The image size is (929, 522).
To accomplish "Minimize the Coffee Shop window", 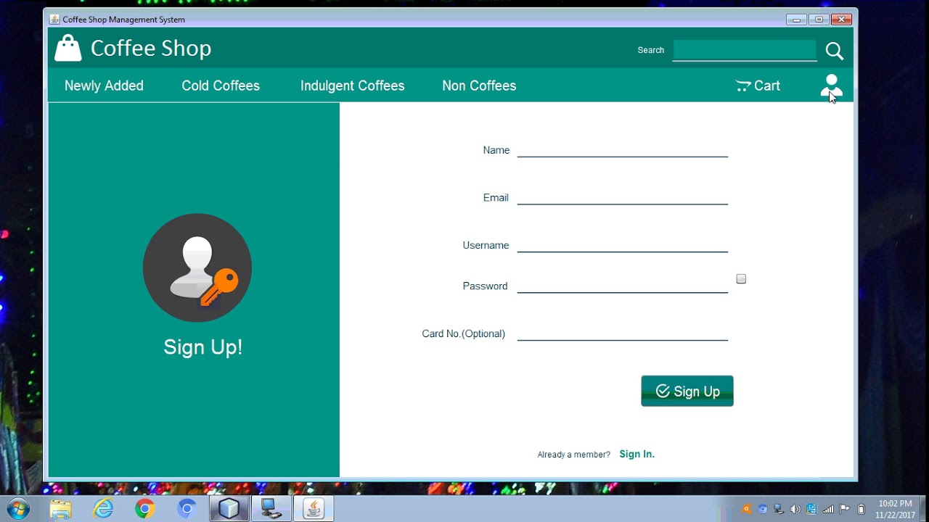I will coord(797,20).
